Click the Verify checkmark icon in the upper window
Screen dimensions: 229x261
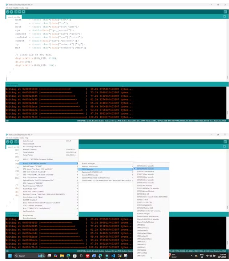(7, 12)
